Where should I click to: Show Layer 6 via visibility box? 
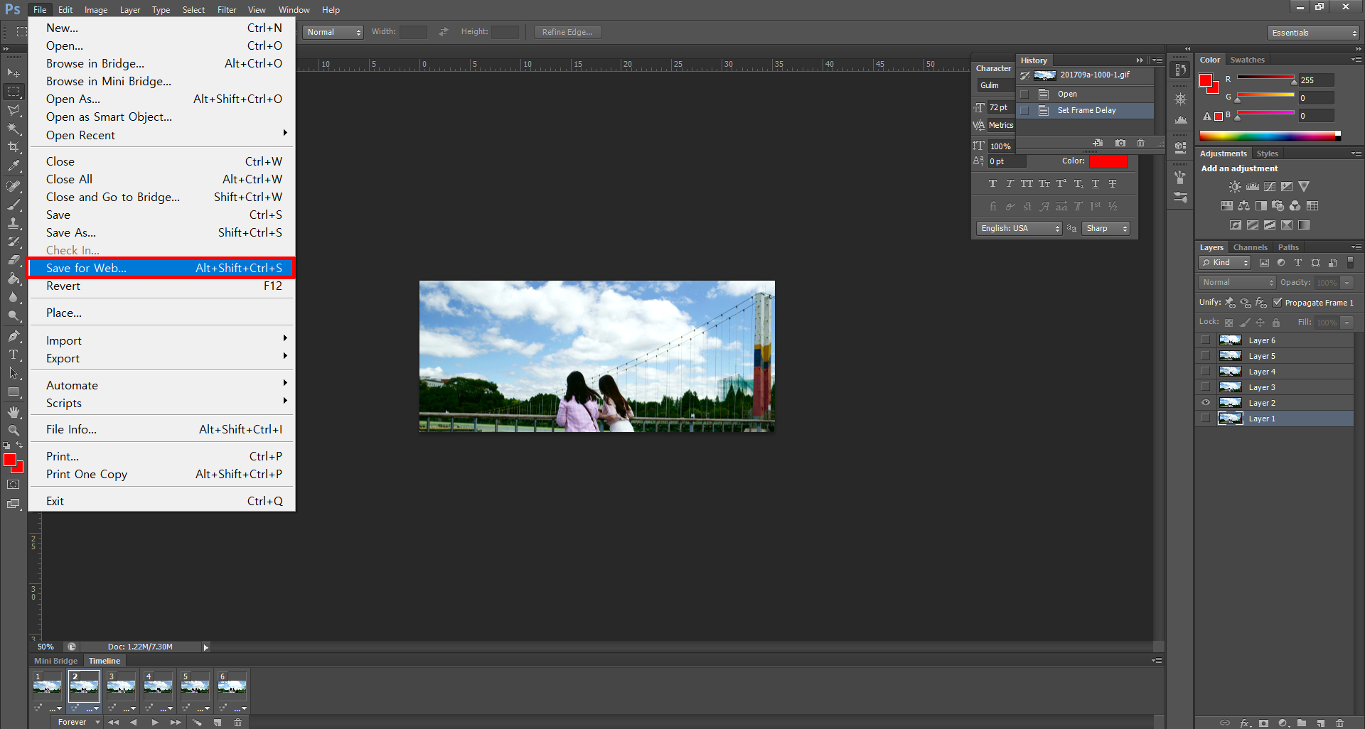coord(1206,340)
